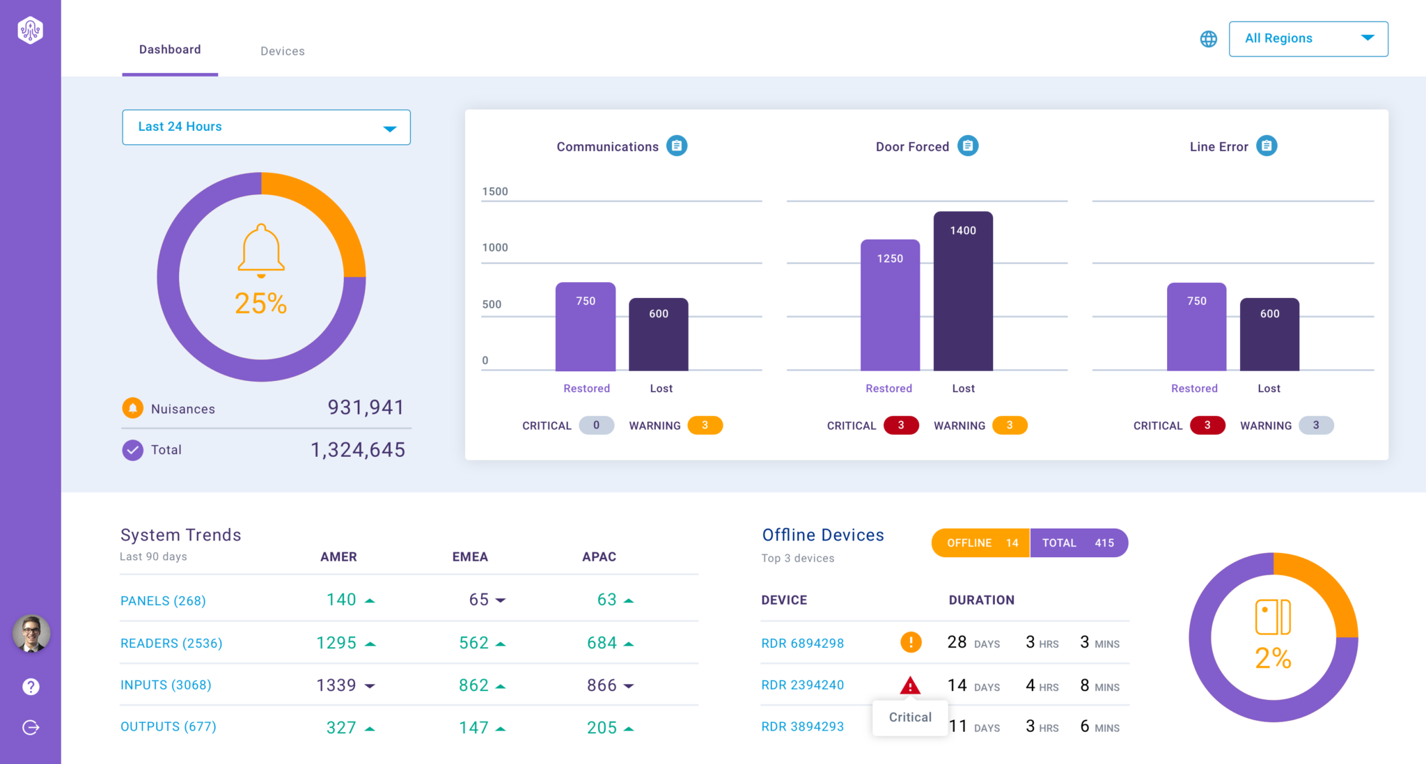Click the orange Nuisances bell badge

pyautogui.click(x=132, y=408)
